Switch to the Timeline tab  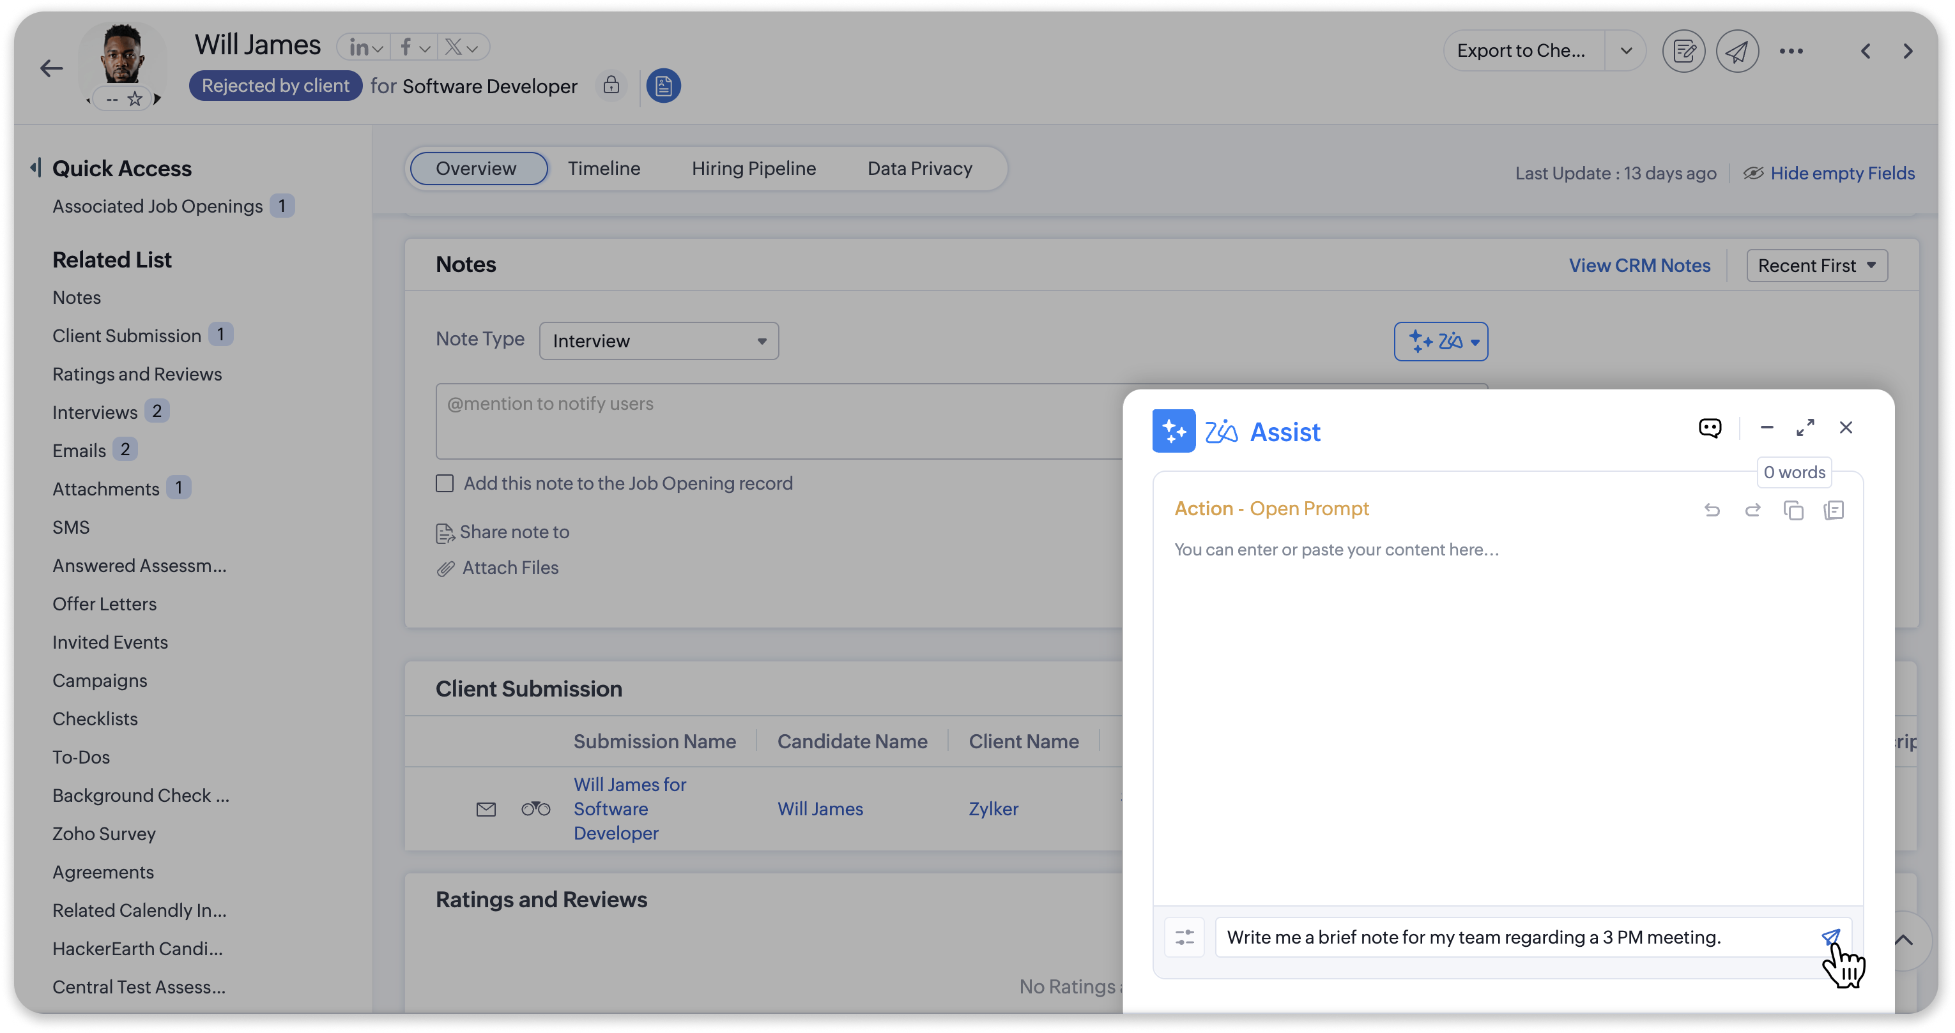click(603, 169)
